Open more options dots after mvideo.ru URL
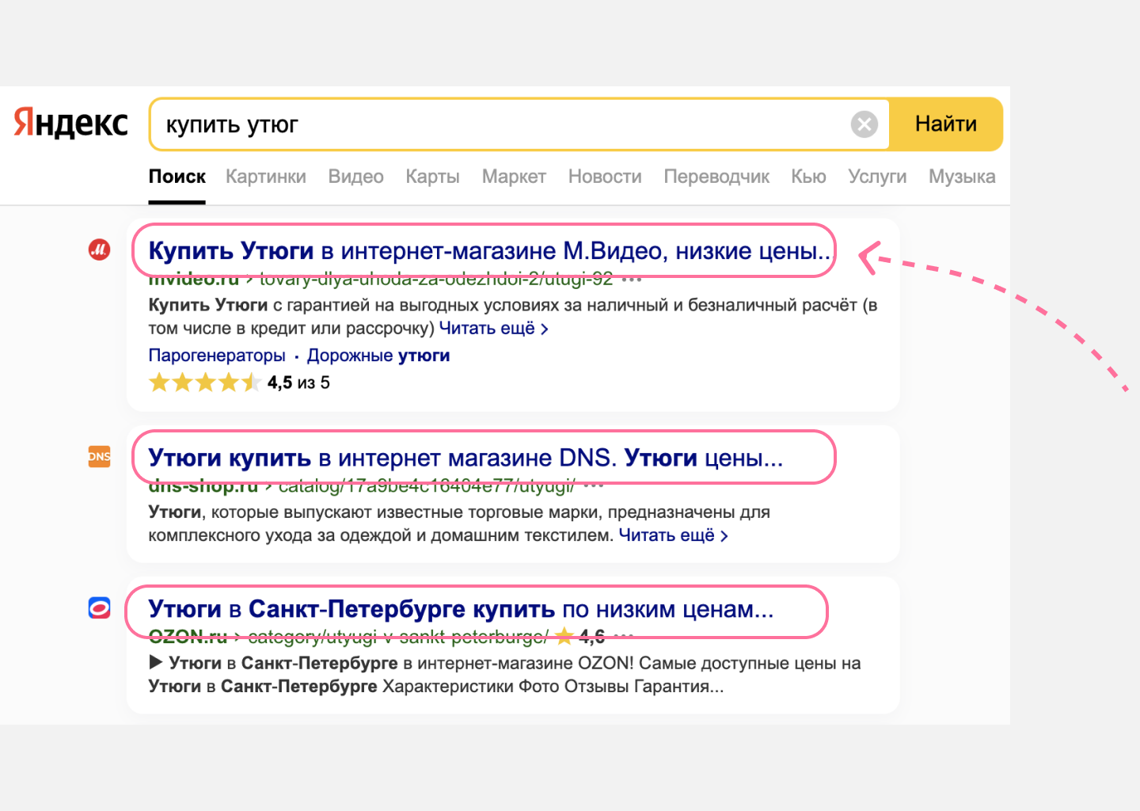The width and height of the screenshot is (1140, 811). click(632, 279)
